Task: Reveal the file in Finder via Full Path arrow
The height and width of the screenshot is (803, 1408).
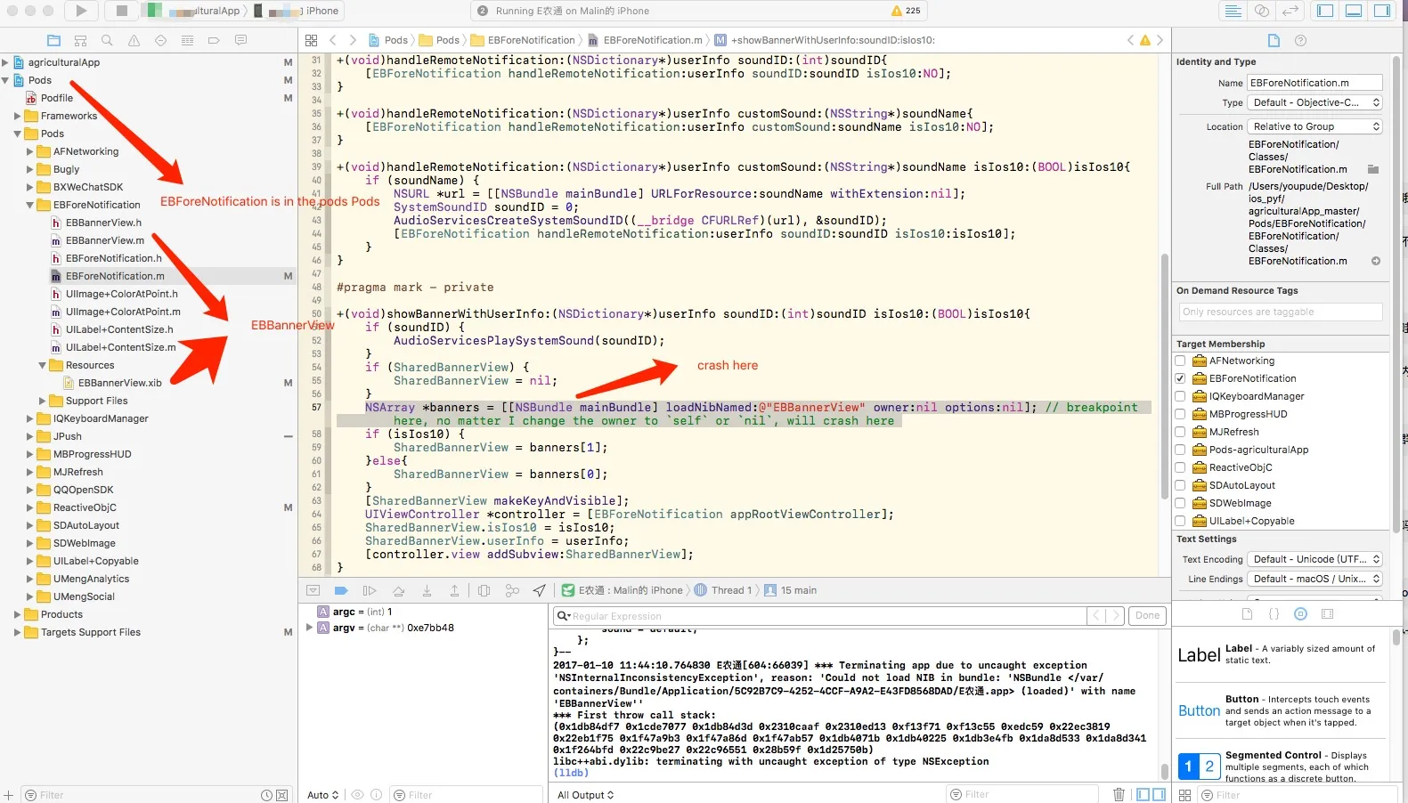Action: pyautogui.click(x=1376, y=261)
